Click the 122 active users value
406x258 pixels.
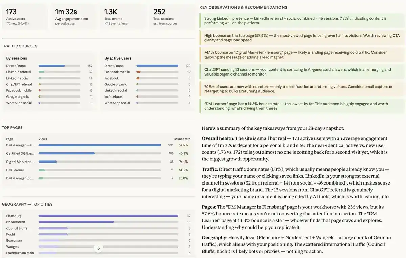coord(188,66)
